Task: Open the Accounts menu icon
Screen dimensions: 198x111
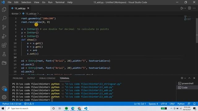Action: coord(4,88)
